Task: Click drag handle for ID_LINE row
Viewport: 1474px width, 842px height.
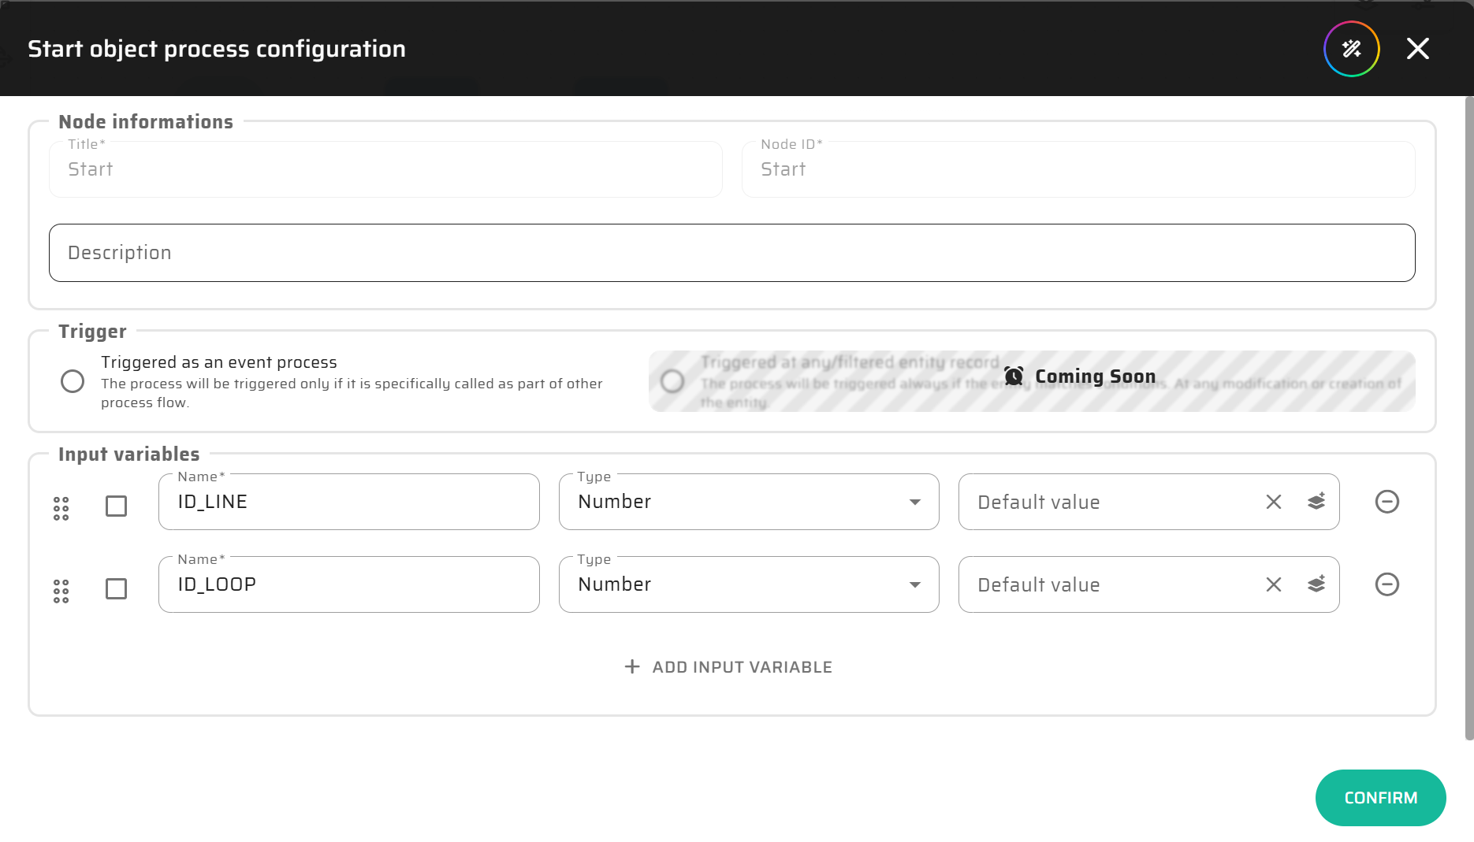Action: pyautogui.click(x=61, y=508)
